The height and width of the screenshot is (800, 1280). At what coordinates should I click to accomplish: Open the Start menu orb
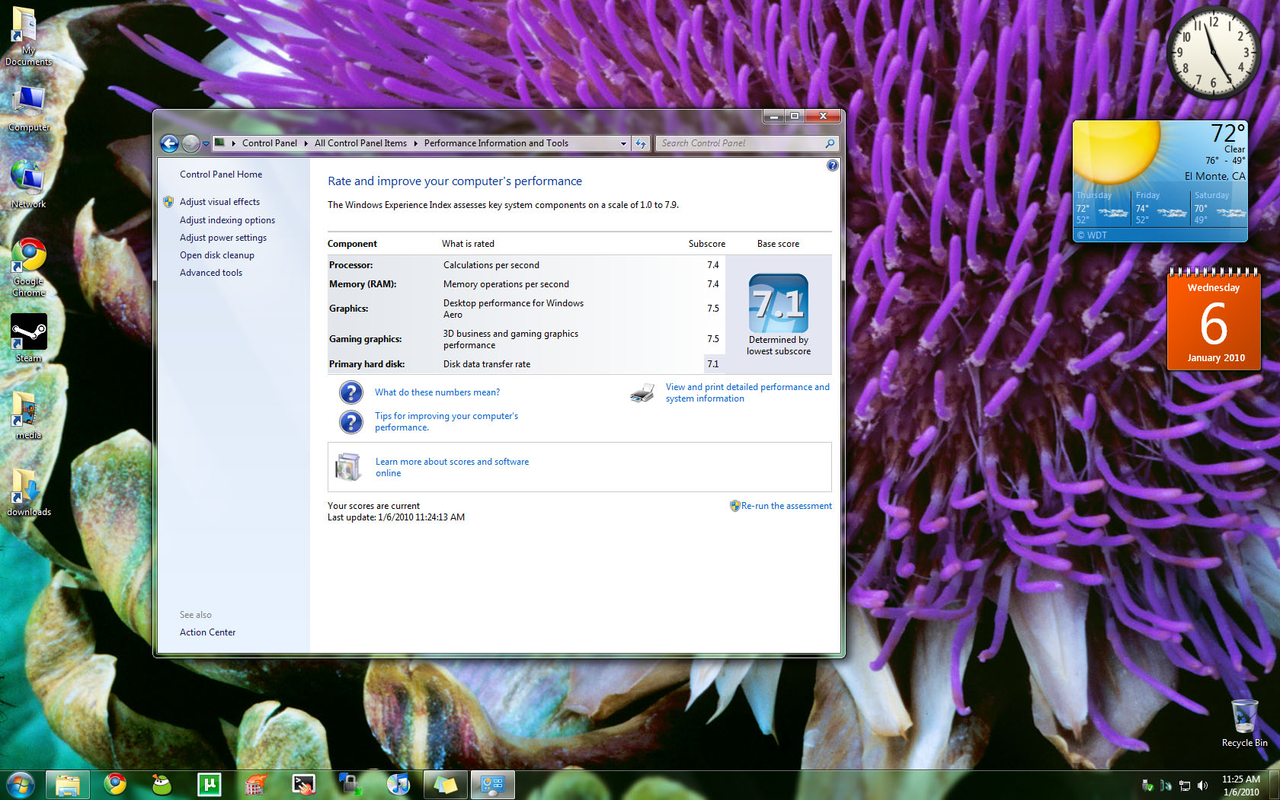tap(20, 784)
